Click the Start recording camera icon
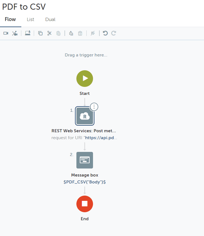The image size is (204, 236). point(6,33)
